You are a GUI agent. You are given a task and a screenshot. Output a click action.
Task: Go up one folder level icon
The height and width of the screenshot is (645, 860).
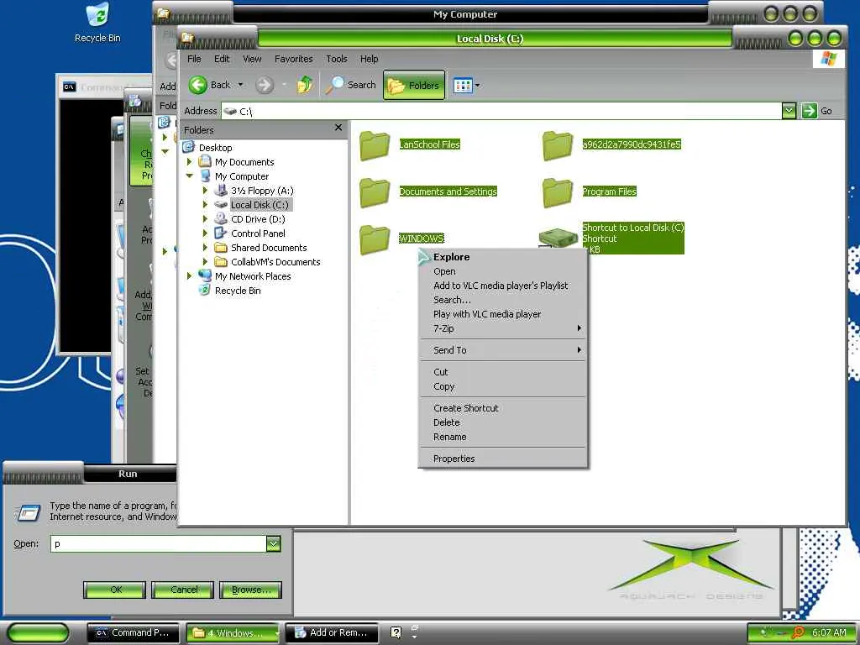click(305, 85)
